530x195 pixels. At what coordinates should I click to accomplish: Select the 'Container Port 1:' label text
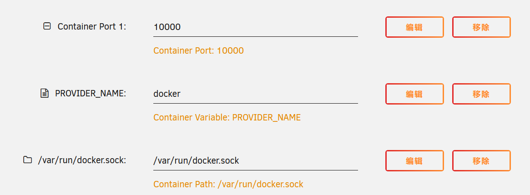coord(92,26)
